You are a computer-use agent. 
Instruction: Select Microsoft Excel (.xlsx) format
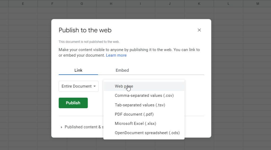(135, 124)
